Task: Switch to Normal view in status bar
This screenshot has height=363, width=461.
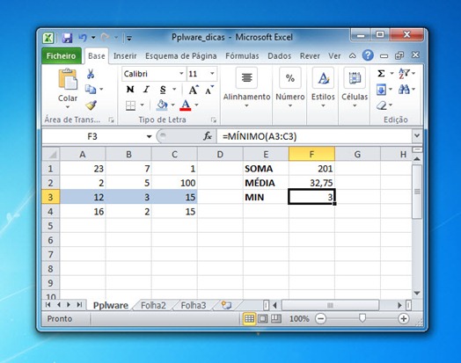Action: coord(249,318)
